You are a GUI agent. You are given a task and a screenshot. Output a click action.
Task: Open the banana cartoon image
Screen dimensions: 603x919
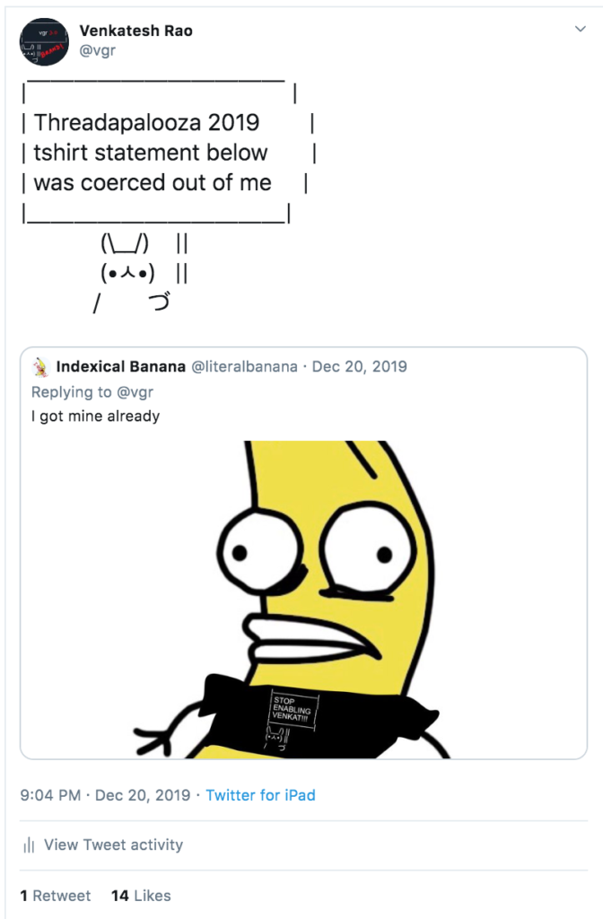pyautogui.click(x=310, y=600)
